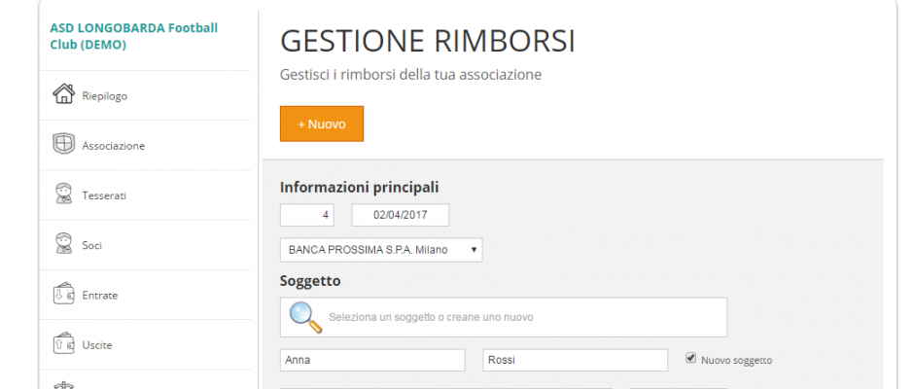Click the Seleziona un soggetto search field

[x=504, y=317]
